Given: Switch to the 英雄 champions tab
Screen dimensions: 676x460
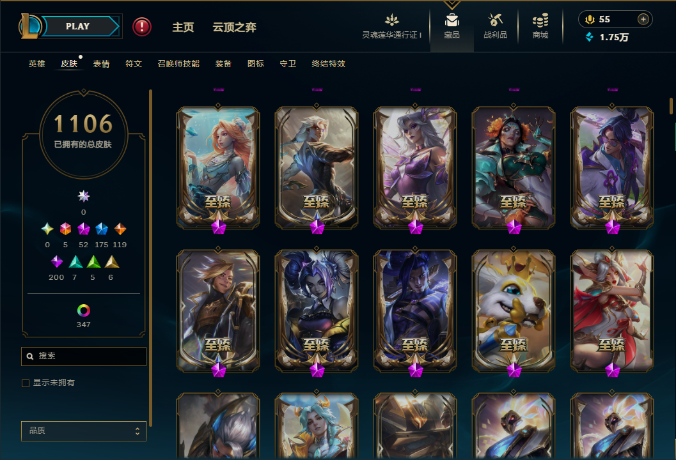Looking at the screenshot, I should click(36, 64).
